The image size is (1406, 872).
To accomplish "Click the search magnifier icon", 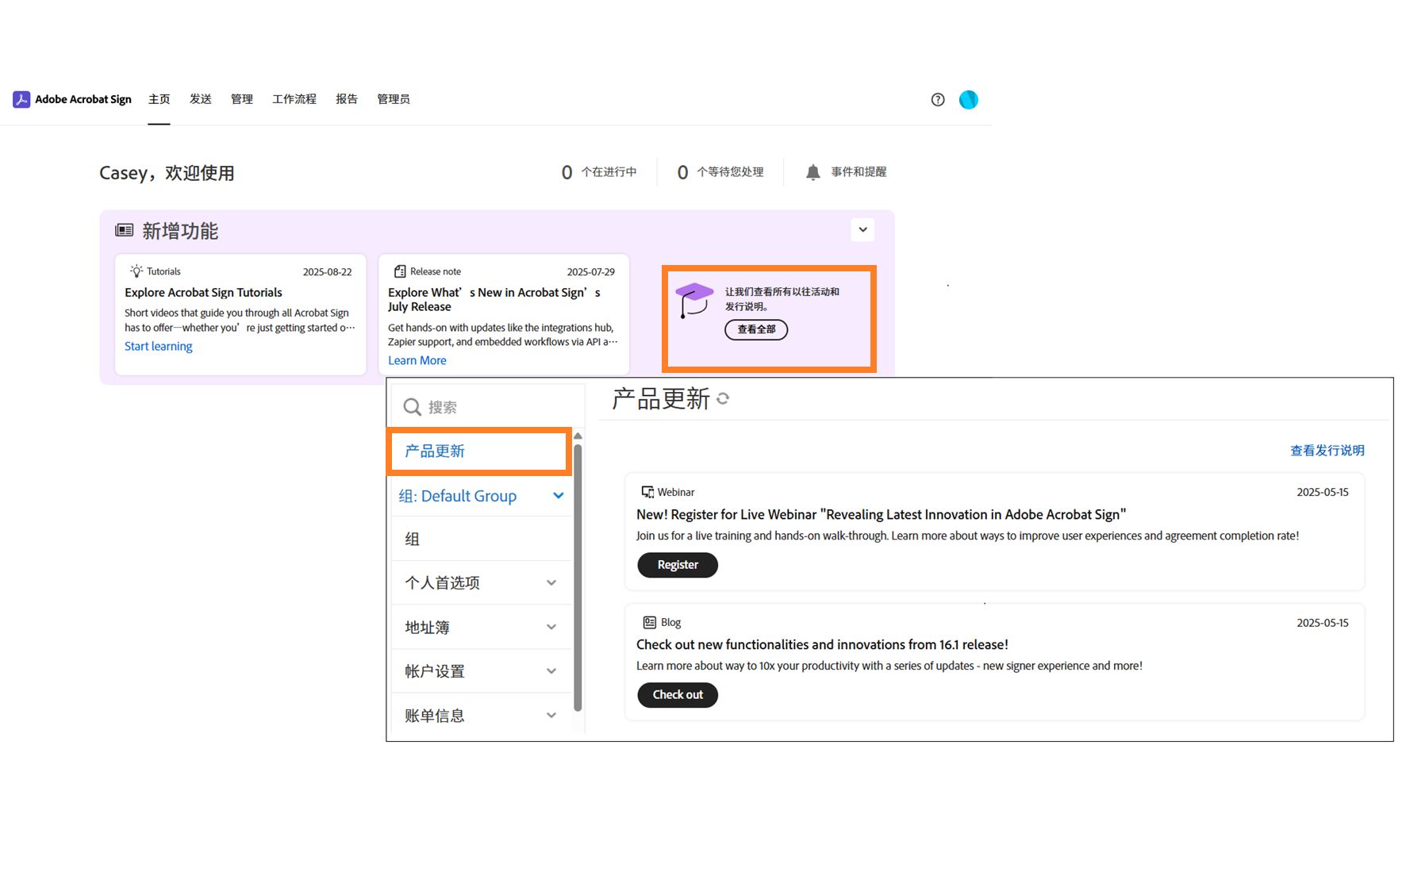I will click(x=412, y=407).
